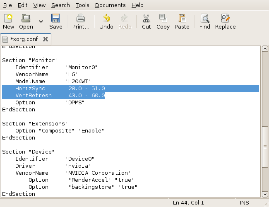Click Option "Composite" "Enable" line
Screen dimensions: 269x207
click(60, 131)
